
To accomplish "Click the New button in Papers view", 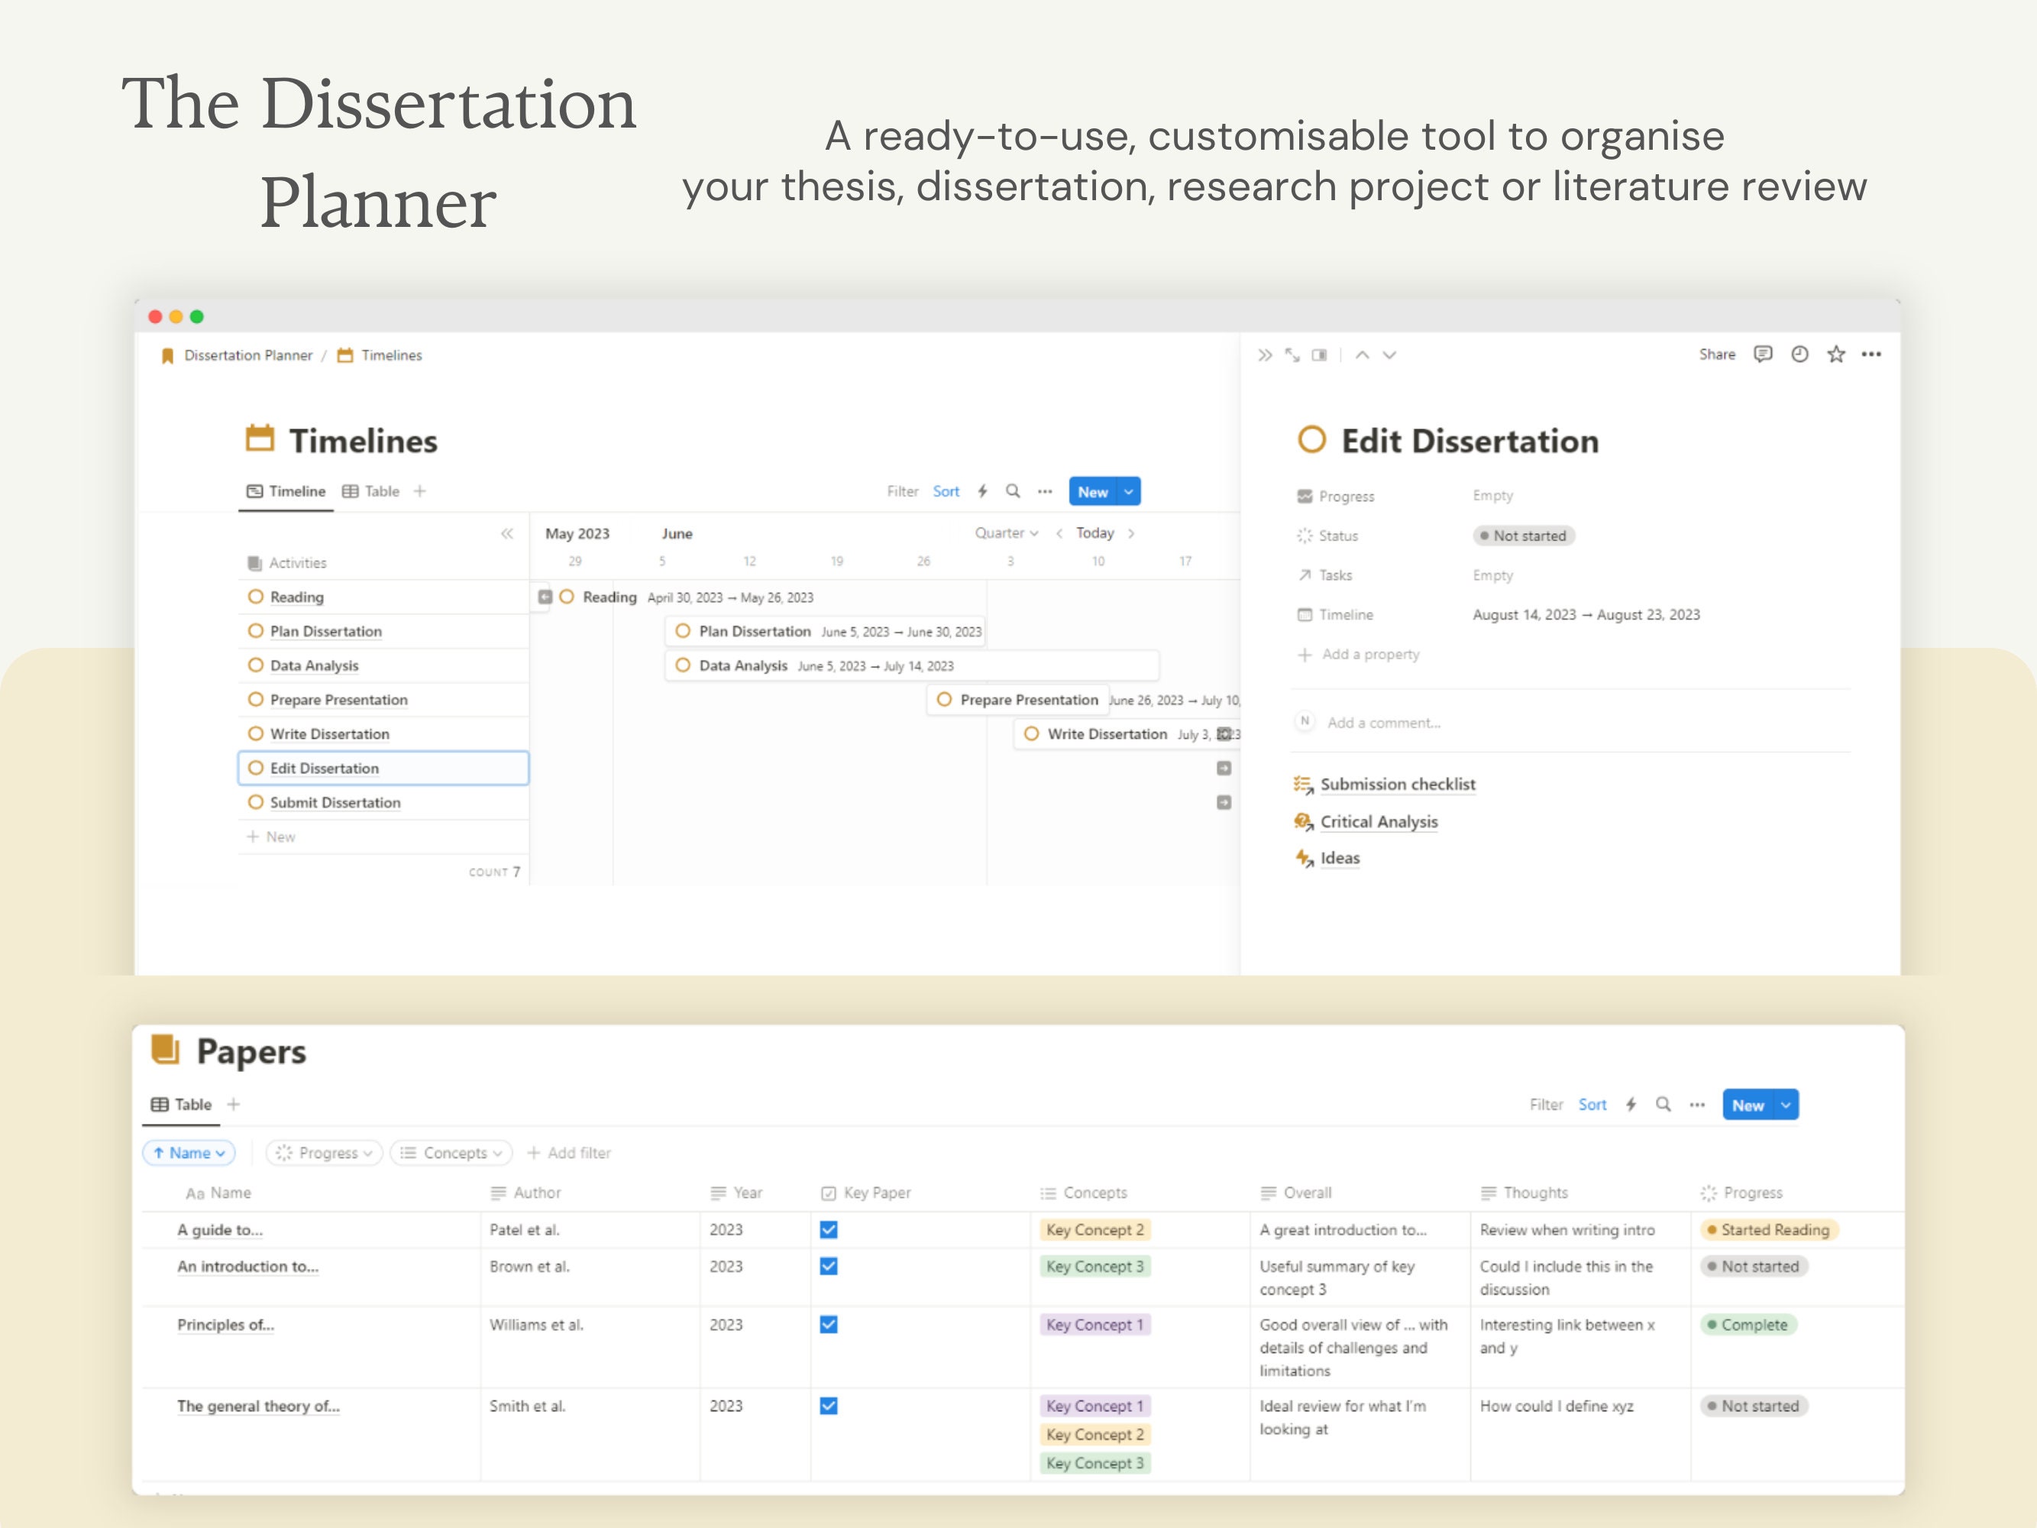I will click(1750, 1104).
